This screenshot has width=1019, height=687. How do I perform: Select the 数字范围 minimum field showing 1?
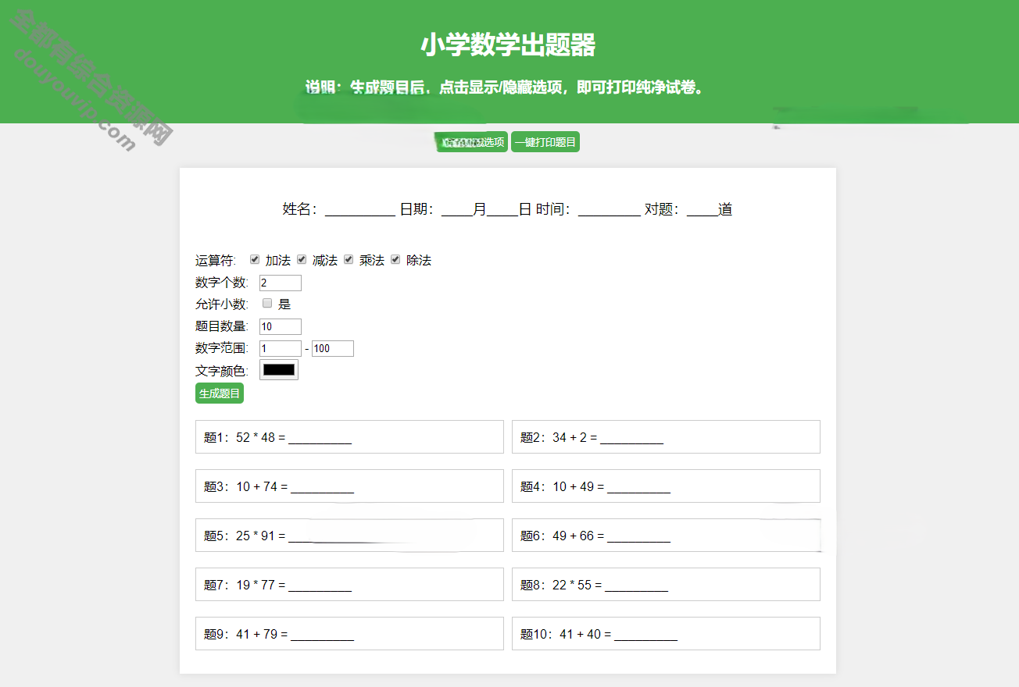281,348
